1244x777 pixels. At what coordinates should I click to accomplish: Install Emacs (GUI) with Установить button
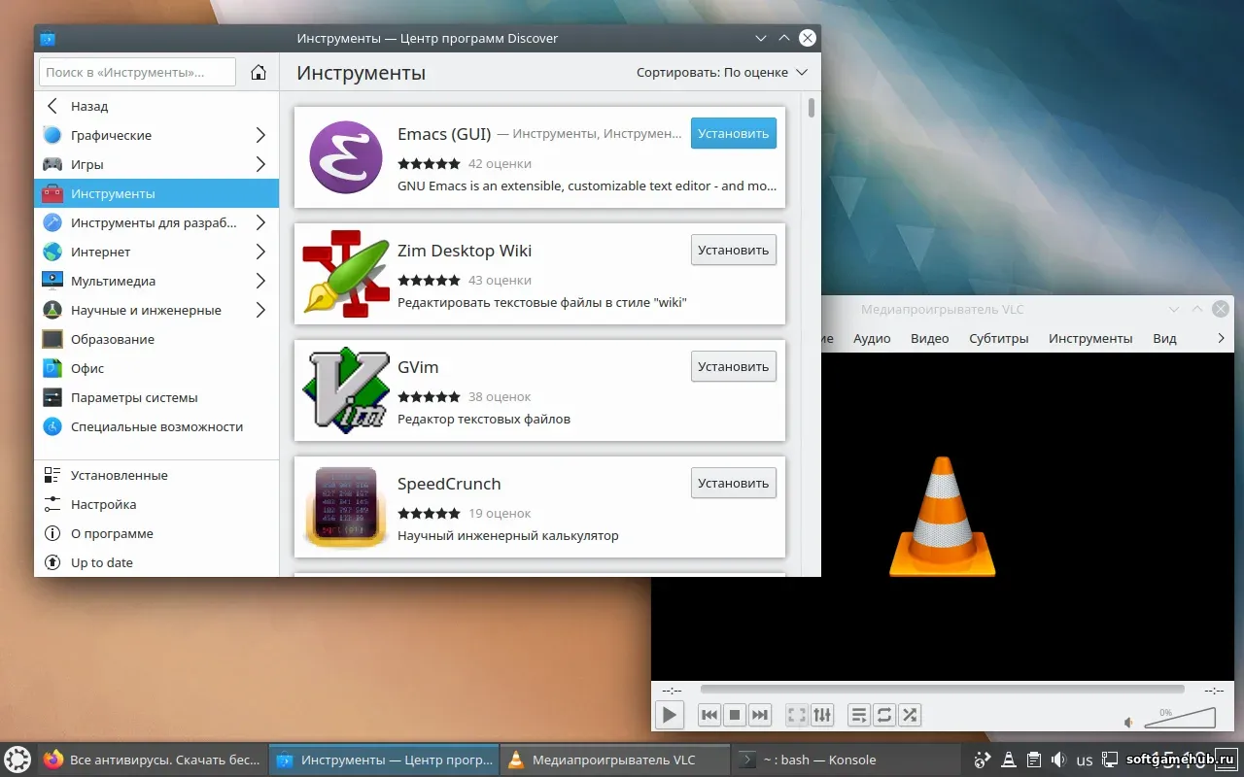pyautogui.click(x=734, y=133)
